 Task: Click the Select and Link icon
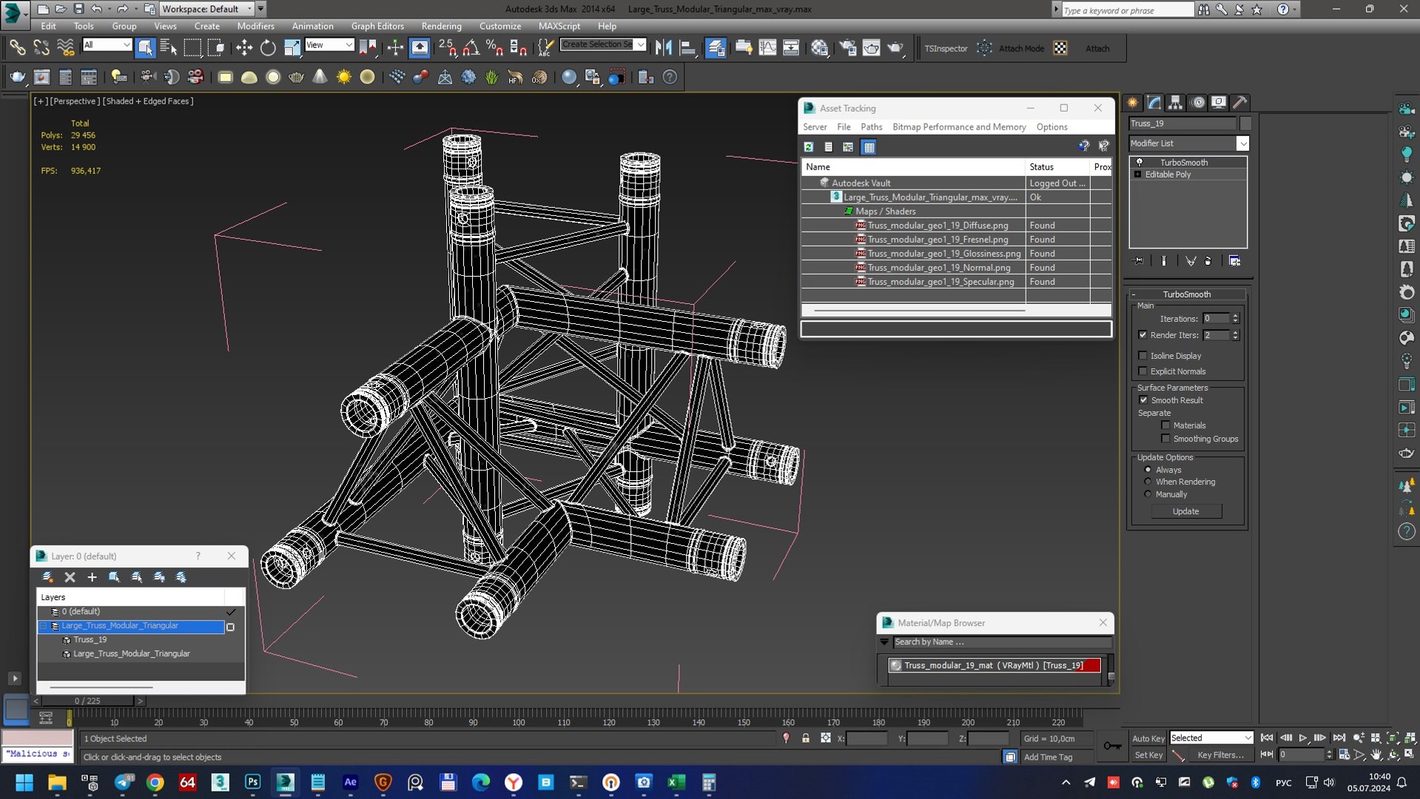tap(17, 48)
